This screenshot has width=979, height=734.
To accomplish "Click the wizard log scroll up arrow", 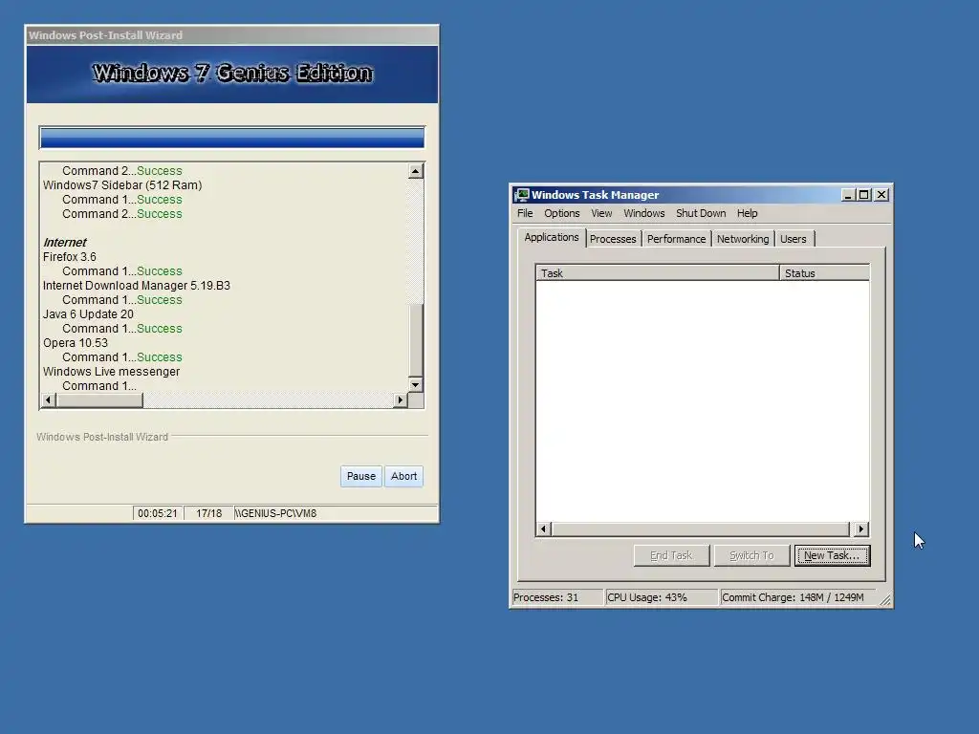I will coord(415,171).
